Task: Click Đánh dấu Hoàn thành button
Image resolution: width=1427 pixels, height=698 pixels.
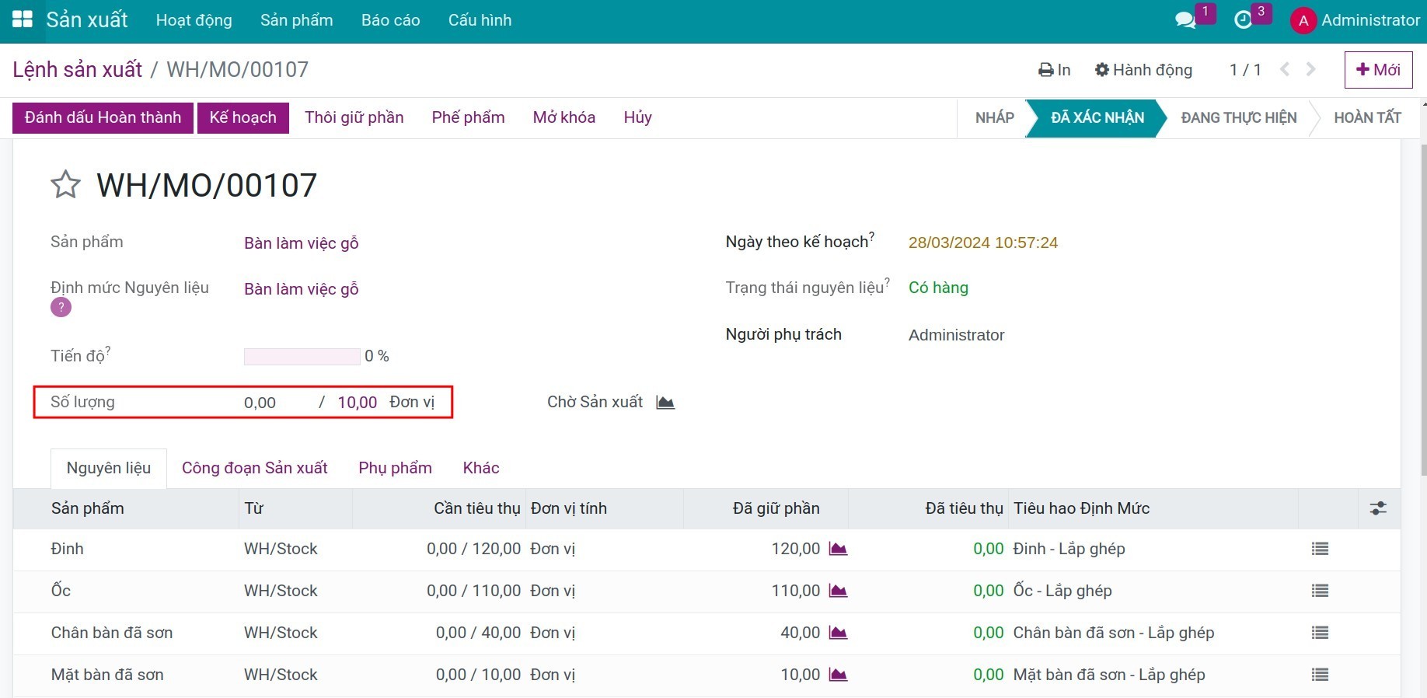Action: pyautogui.click(x=103, y=117)
